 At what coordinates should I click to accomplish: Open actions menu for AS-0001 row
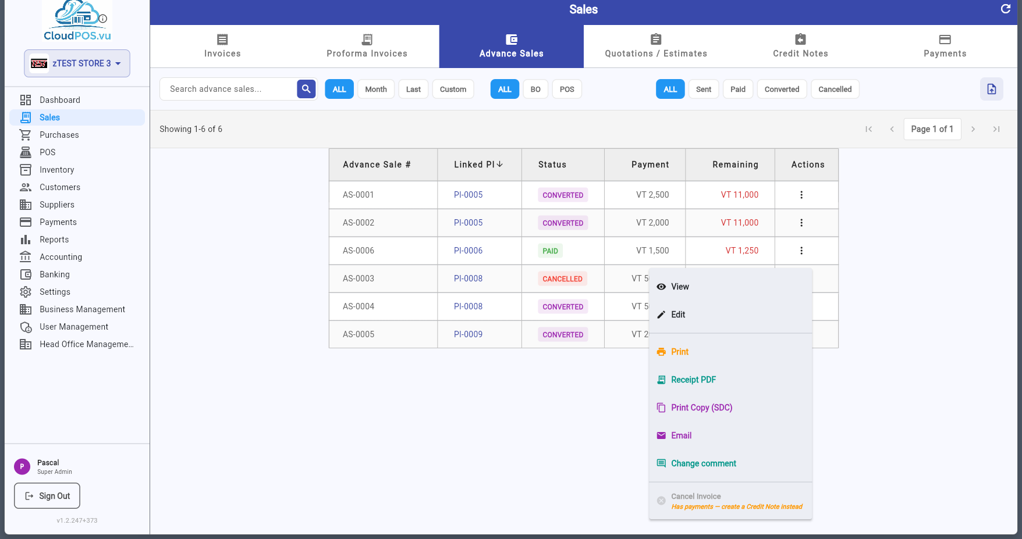[x=801, y=195]
